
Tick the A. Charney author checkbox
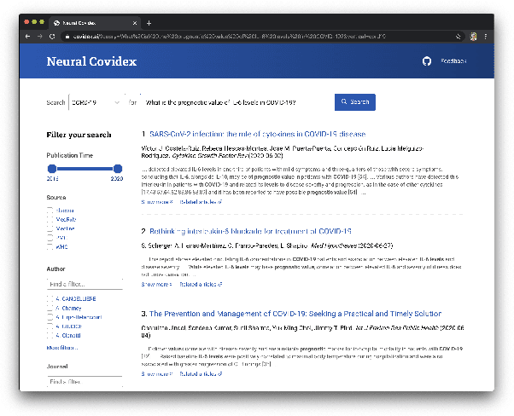coord(50,308)
